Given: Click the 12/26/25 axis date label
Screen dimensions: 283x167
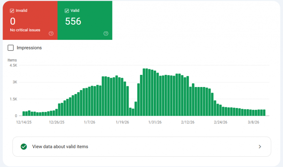Looking at the screenshot, I should click(57, 122).
